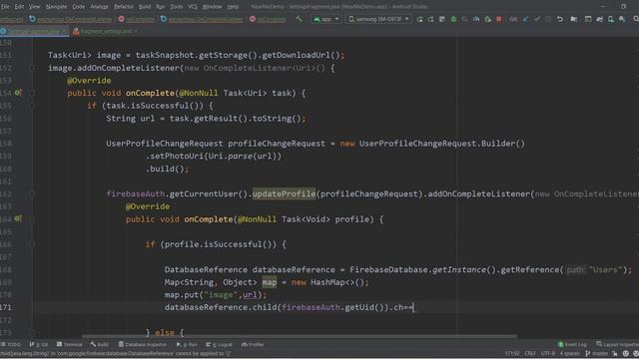
Task: Click the "Users" string in getReference
Action: point(605,270)
